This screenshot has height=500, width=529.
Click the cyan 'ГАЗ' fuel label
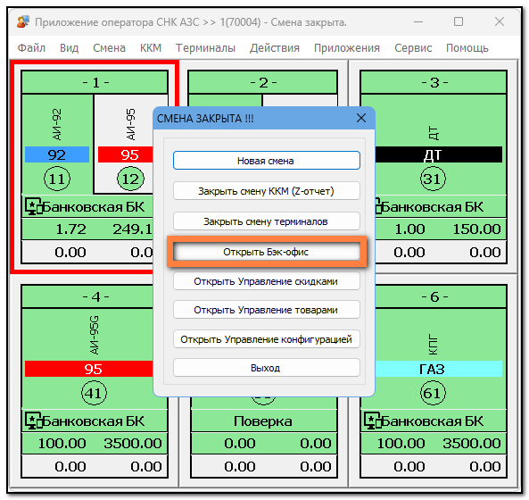pyautogui.click(x=439, y=369)
